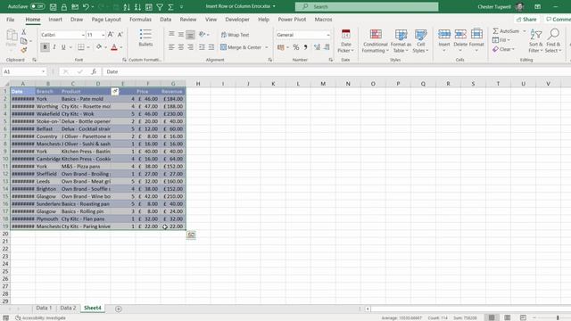Open the Data ribbon tab

pyautogui.click(x=165, y=20)
